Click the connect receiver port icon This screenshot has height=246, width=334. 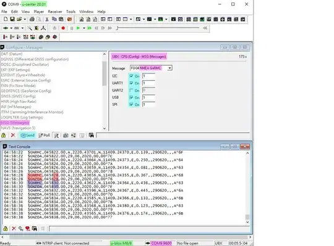6,28
